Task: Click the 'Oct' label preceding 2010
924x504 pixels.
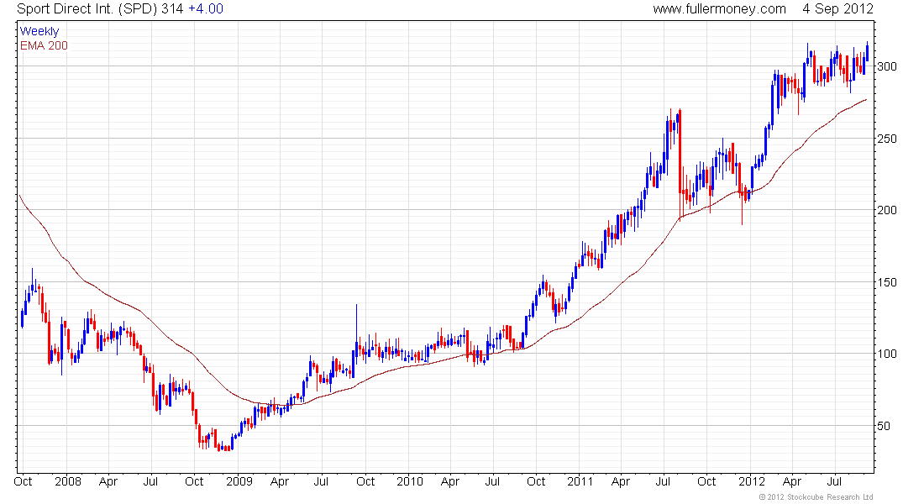Action: 365,481
